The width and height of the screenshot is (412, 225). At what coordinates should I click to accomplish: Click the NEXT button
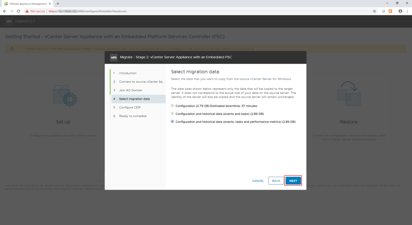coord(293,181)
